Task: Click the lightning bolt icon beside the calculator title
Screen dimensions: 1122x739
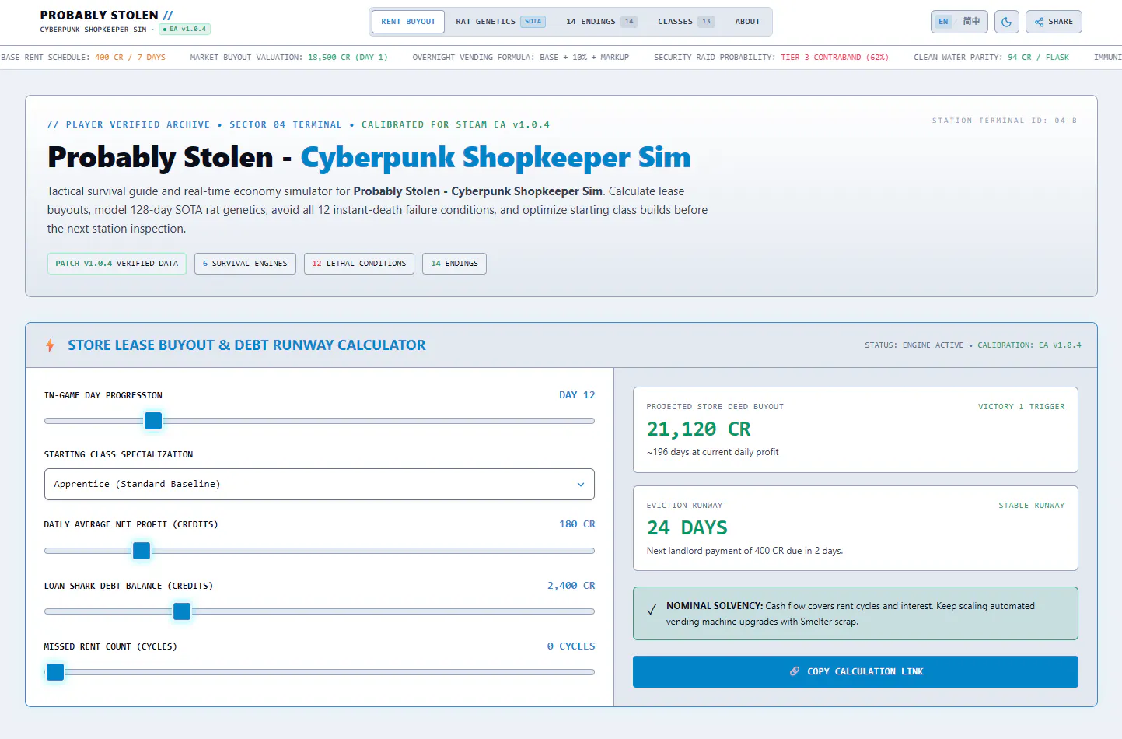Action: tap(50, 345)
